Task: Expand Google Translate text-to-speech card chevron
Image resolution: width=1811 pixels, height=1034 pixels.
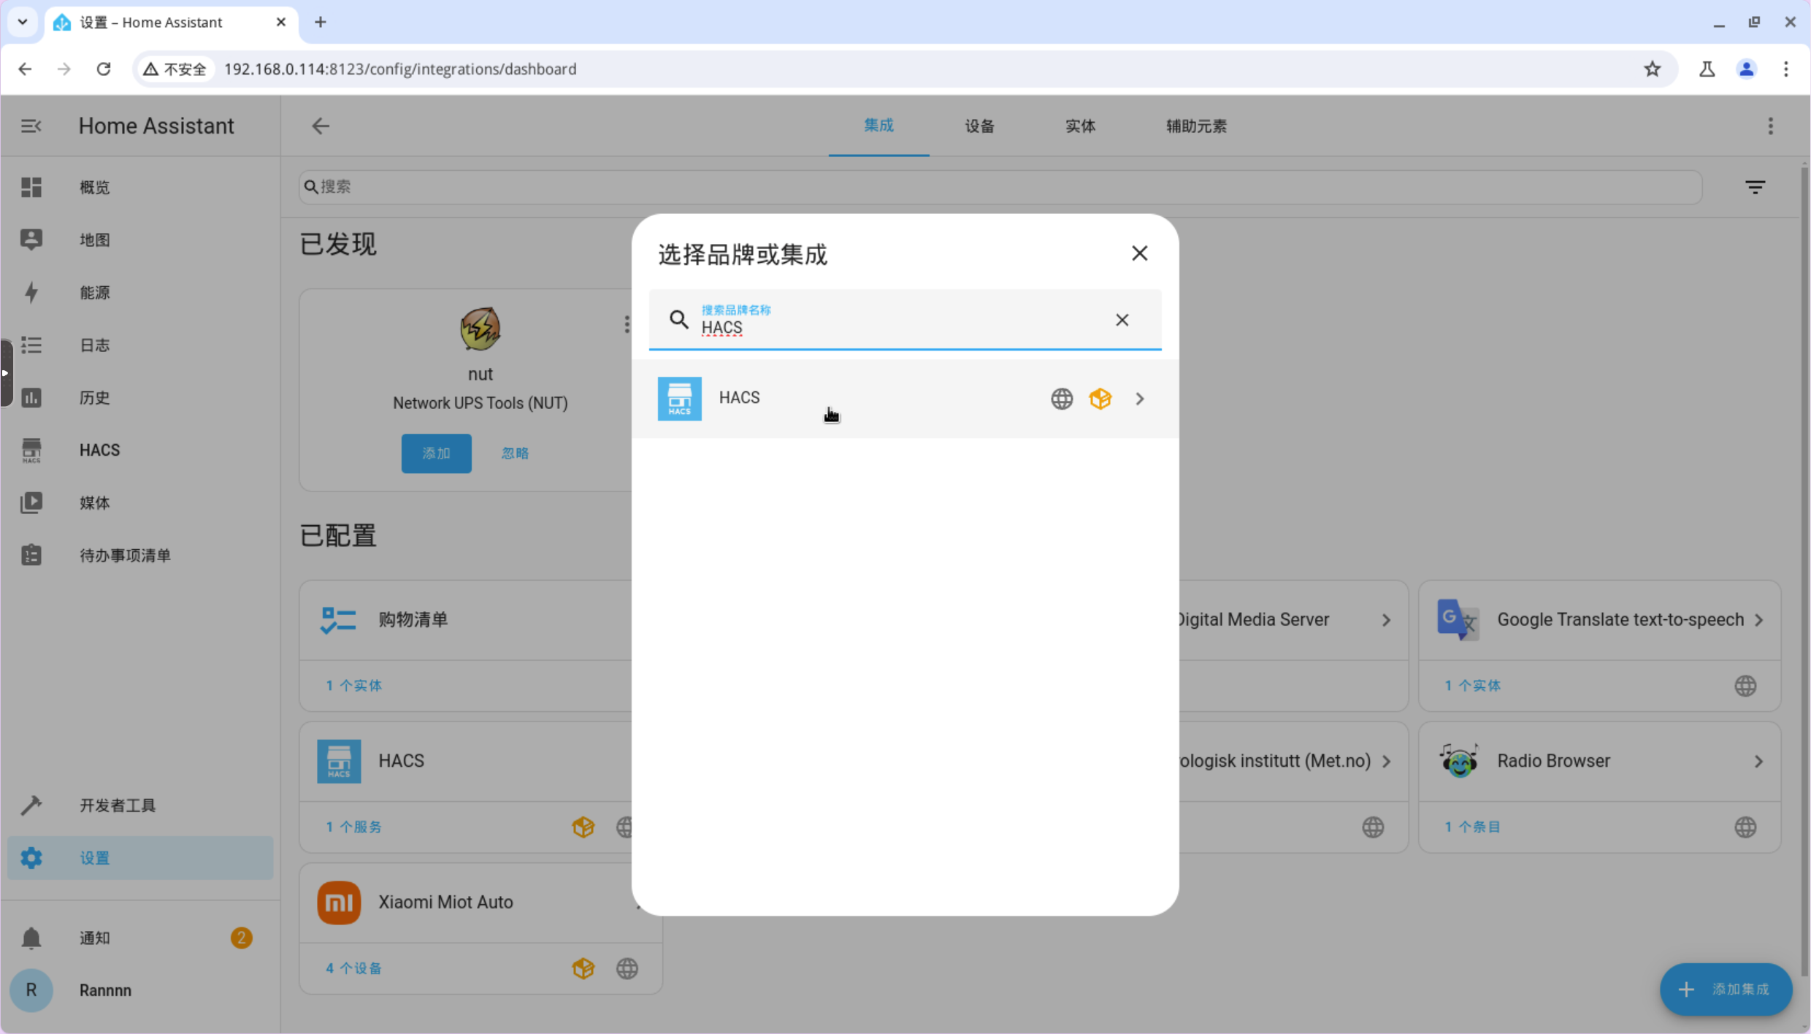Action: (x=1759, y=620)
